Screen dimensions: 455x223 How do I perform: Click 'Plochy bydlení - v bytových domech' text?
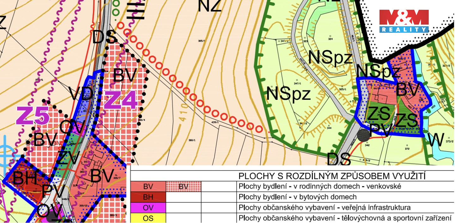point(298,197)
